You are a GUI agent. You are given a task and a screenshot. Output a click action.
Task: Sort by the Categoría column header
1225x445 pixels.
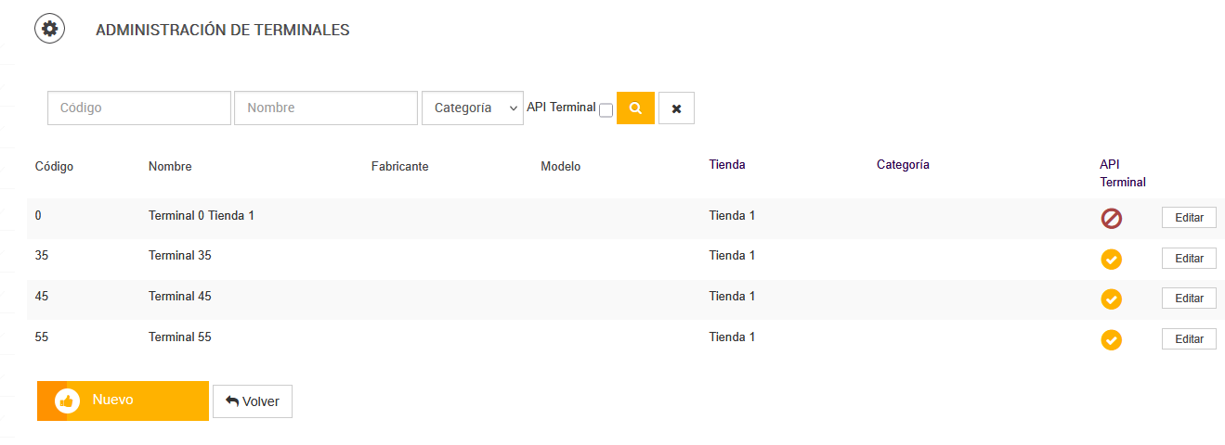[x=903, y=165]
